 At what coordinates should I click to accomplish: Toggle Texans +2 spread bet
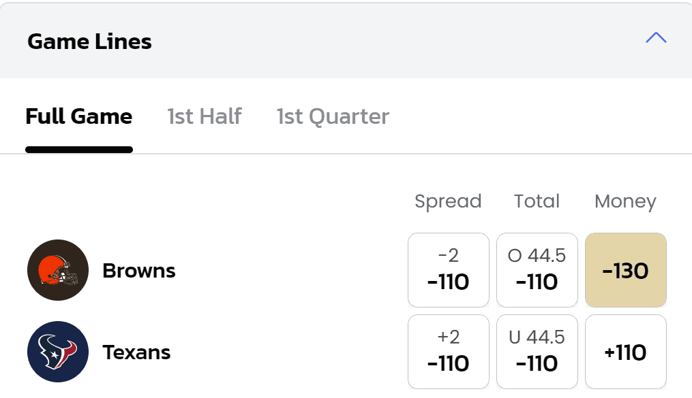(449, 352)
